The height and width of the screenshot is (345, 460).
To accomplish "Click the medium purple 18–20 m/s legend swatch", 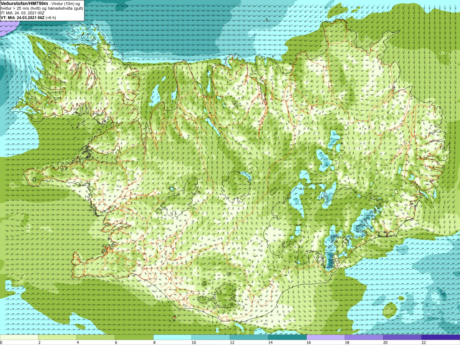I will (x=364, y=337).
